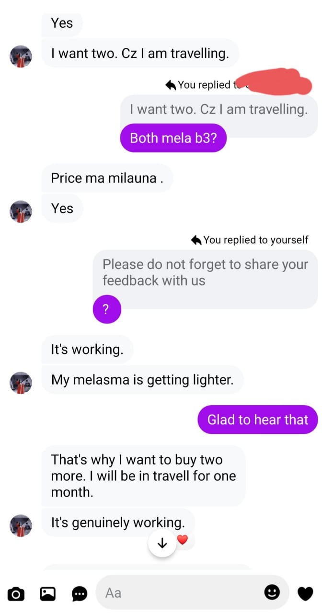
Task: Tap the avatar beside "It's genuinely working"
Action: click(x=21, y=525)
